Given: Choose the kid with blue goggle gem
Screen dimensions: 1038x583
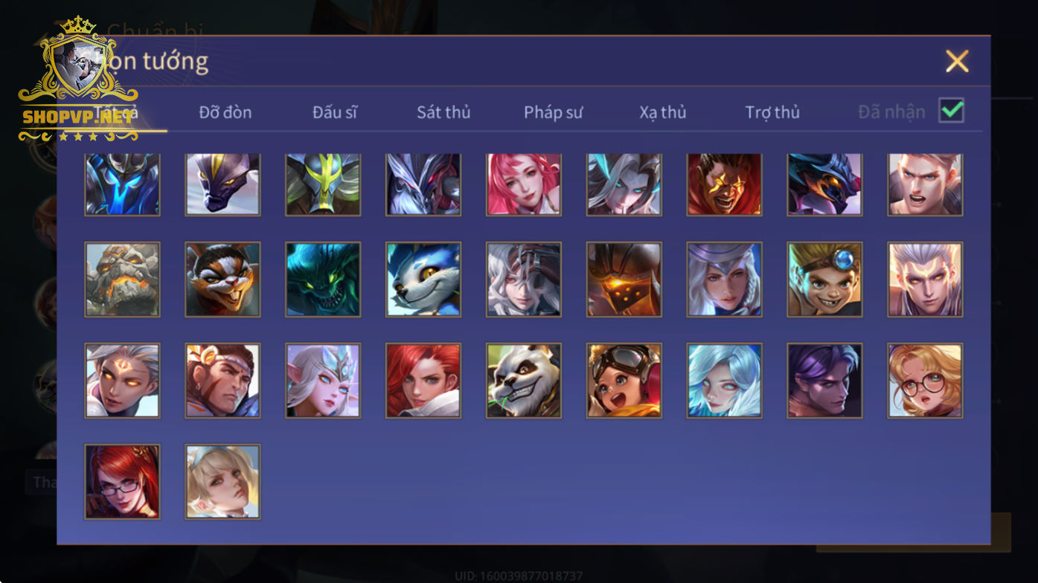Looking at the screenshot, I should (x=824, y=280).
